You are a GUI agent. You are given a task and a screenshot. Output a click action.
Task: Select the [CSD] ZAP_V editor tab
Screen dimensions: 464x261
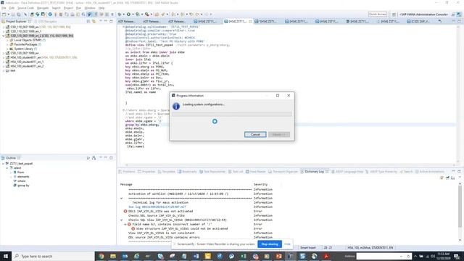point(418,21)
